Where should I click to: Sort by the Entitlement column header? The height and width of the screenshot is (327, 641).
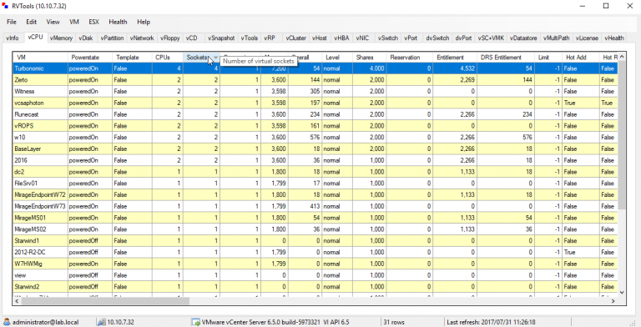tap(455, 58)
